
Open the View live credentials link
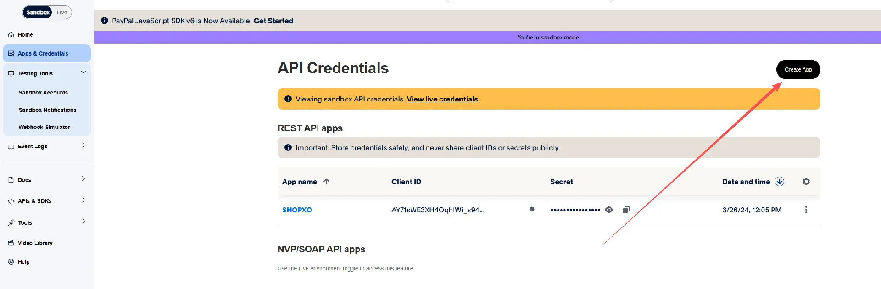point(442,99)
